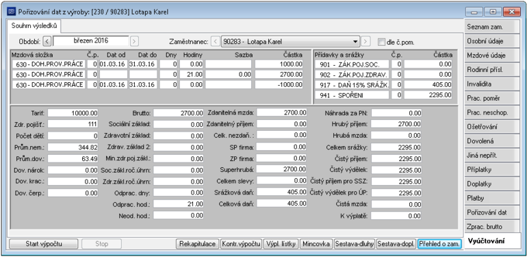Enable the 'dle č.pom.' checkbox
The width and height of the screenshot is (527, 257).
click(x=381, y=42)
